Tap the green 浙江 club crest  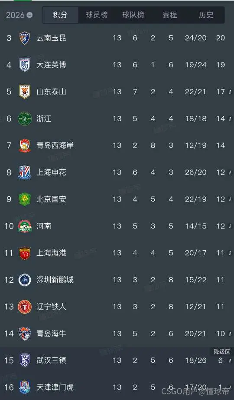[25, 119]
